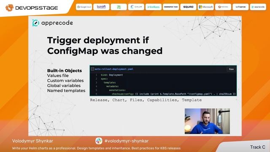Image resolution: width=270 pixels, height=152 pixels.
Task: Click the word 'Template' under the code
Action: 192,100
